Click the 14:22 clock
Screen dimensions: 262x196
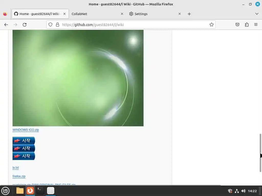pyautogui.click(x=252, y=191)
